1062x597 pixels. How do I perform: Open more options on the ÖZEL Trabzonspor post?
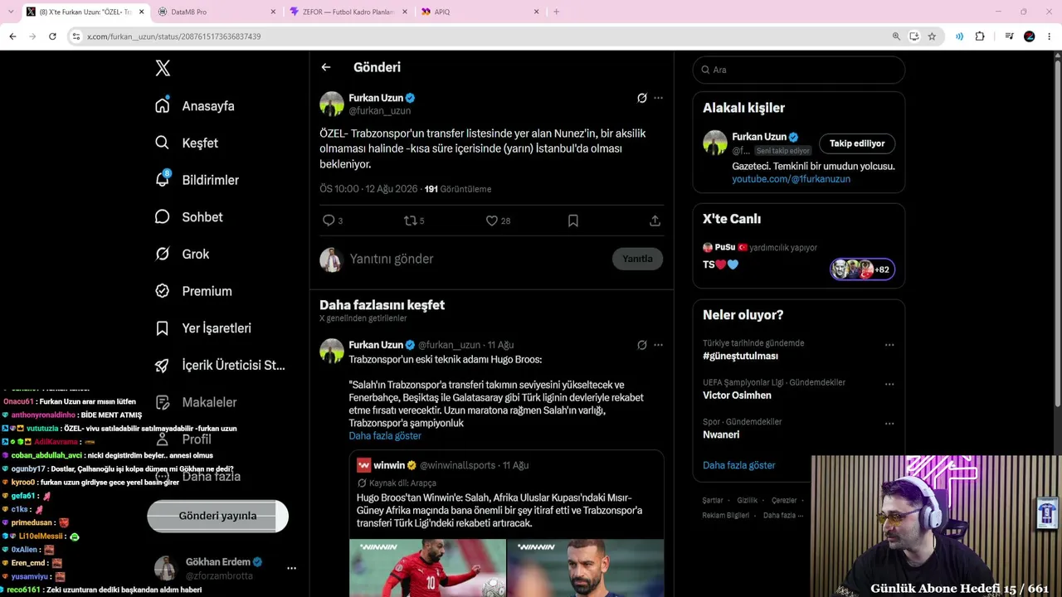pos(658,98)
